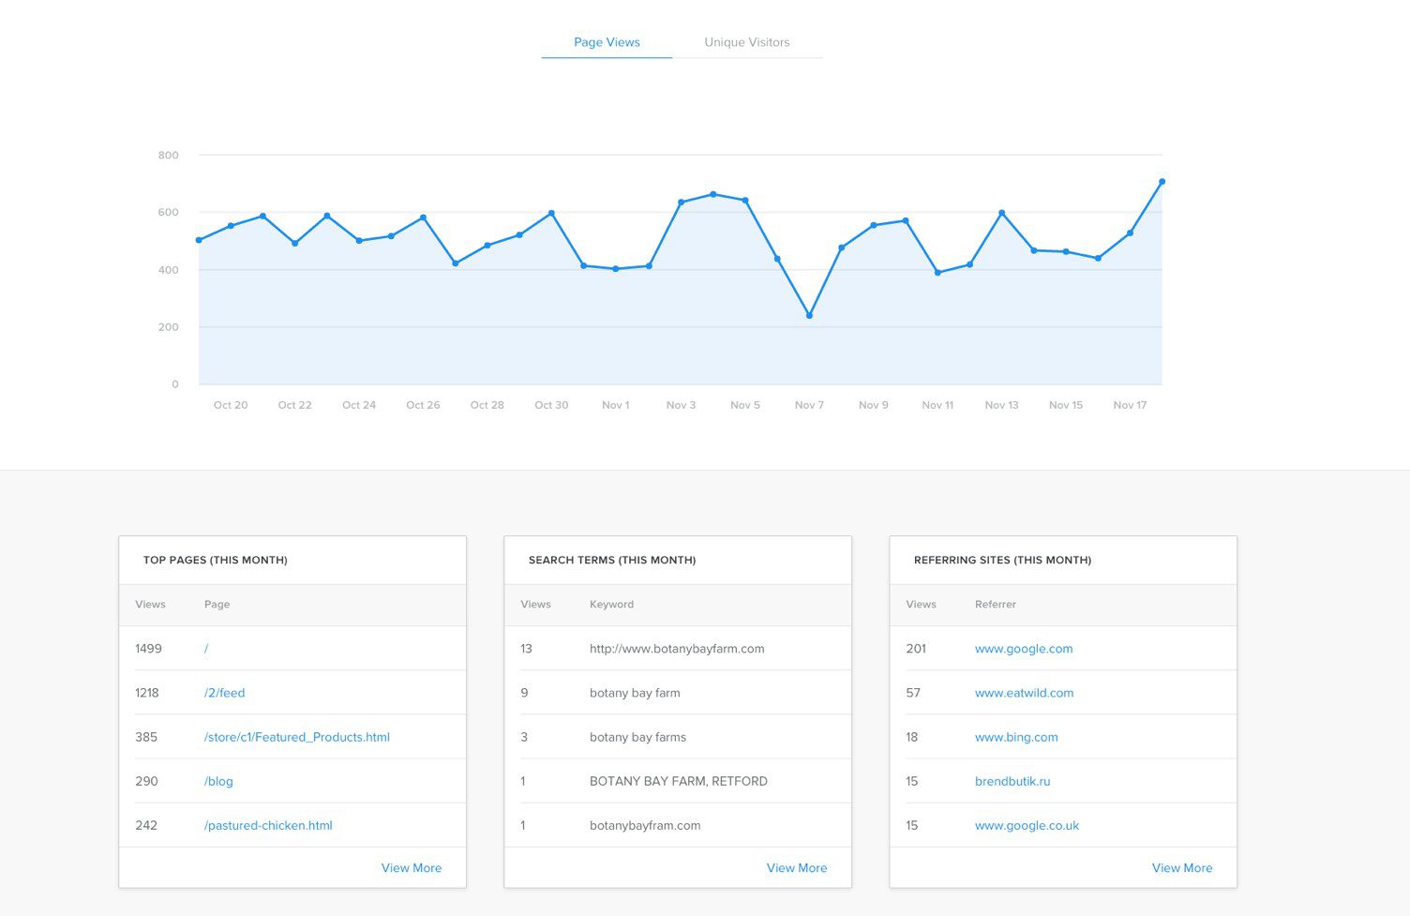This screenshot has width=1410, height=916.
Task: Visit the www.eatwild.com referrer link
Action: coord(1024,692)
